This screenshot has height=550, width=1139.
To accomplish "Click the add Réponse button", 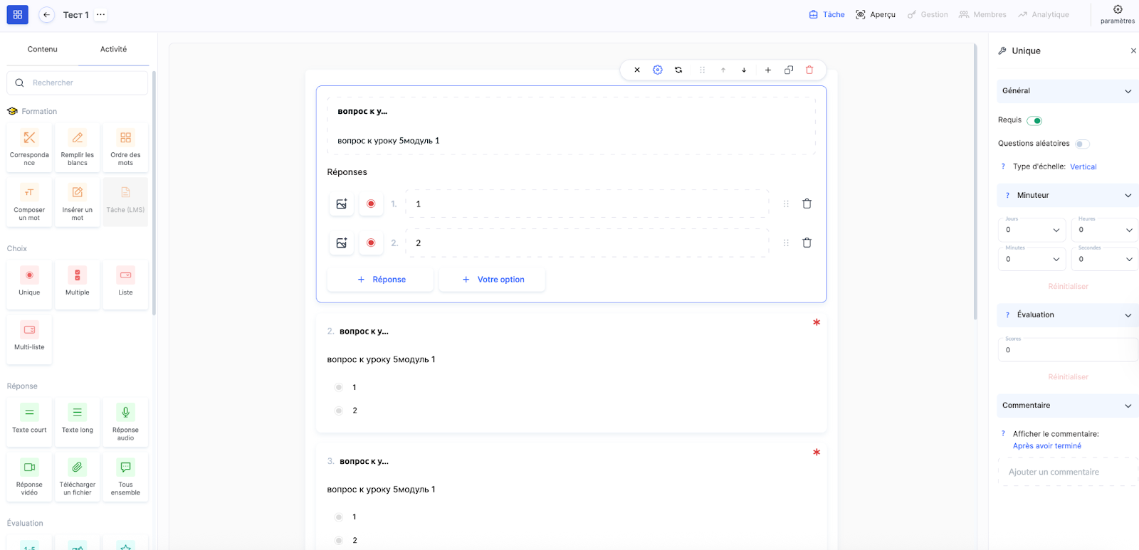I will tap(380, 280).
